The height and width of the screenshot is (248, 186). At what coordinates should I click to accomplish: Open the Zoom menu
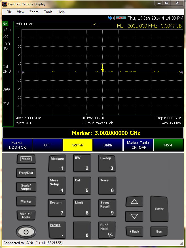pyautogui.click(x=34, y=12)
